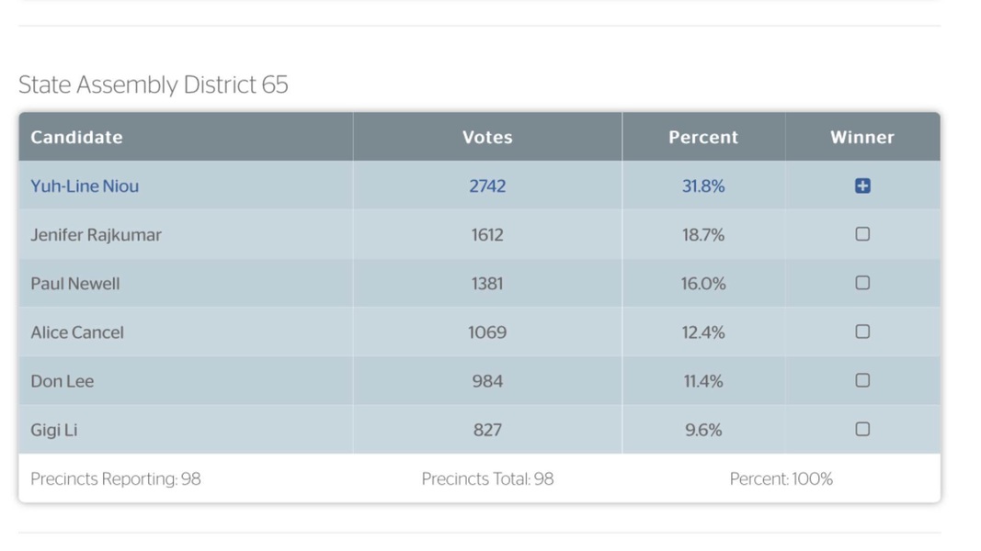Select Jenifer Rajkumar's name in the table
The image size is (981, 551).
click(96, 235)
